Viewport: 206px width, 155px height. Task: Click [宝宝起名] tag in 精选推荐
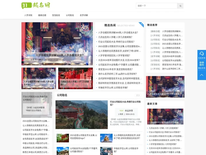click(x=155, y=65)
